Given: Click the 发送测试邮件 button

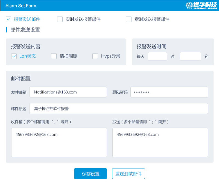Looking at the screenshot, I should pyautogui.click(x=128, y=174).
